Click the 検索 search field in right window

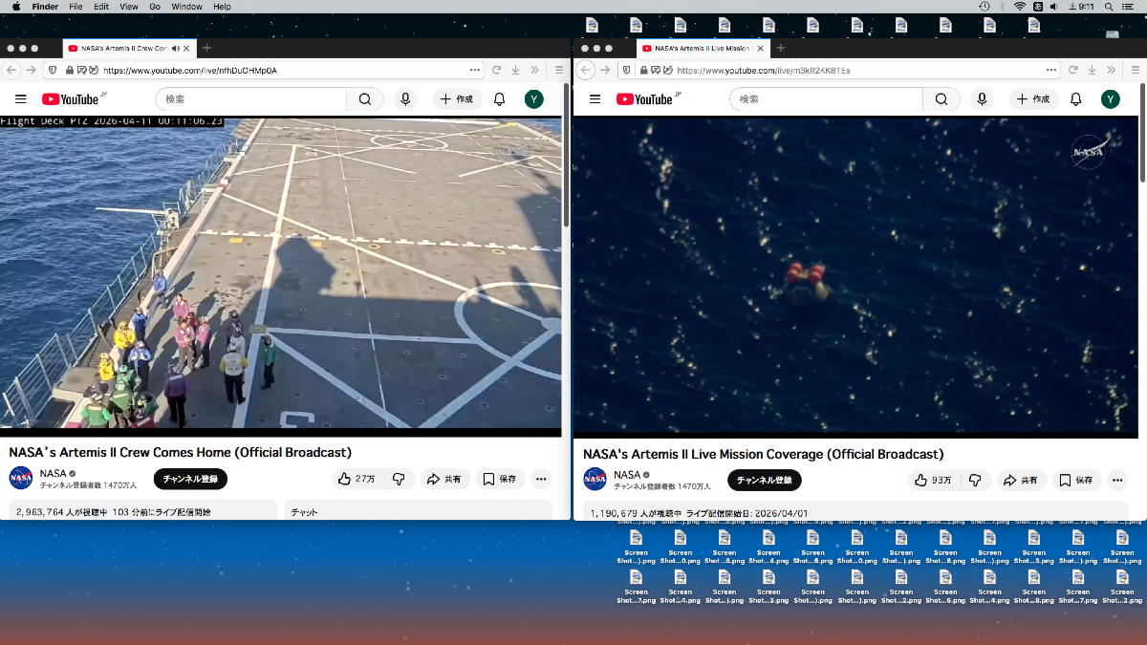click(827, 99)
